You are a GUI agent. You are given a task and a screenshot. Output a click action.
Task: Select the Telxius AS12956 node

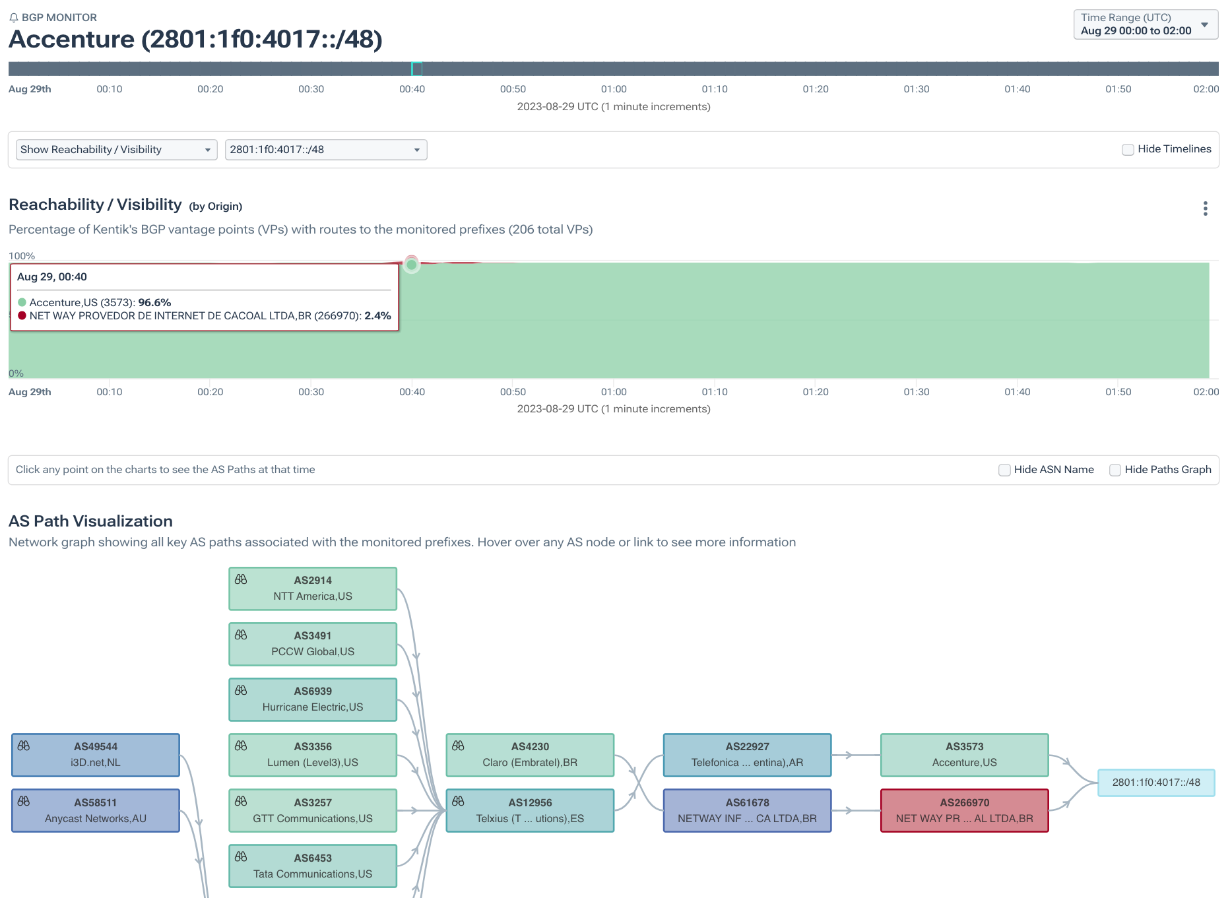click(530, 810)
